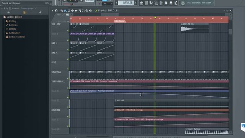Screen dimensions: 245x138
Task: Click the piano keys icon above track headers
Action: pos(67,15)
